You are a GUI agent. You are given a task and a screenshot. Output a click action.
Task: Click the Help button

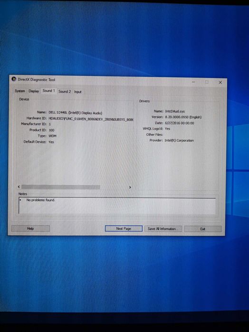(x=30, y=228)
